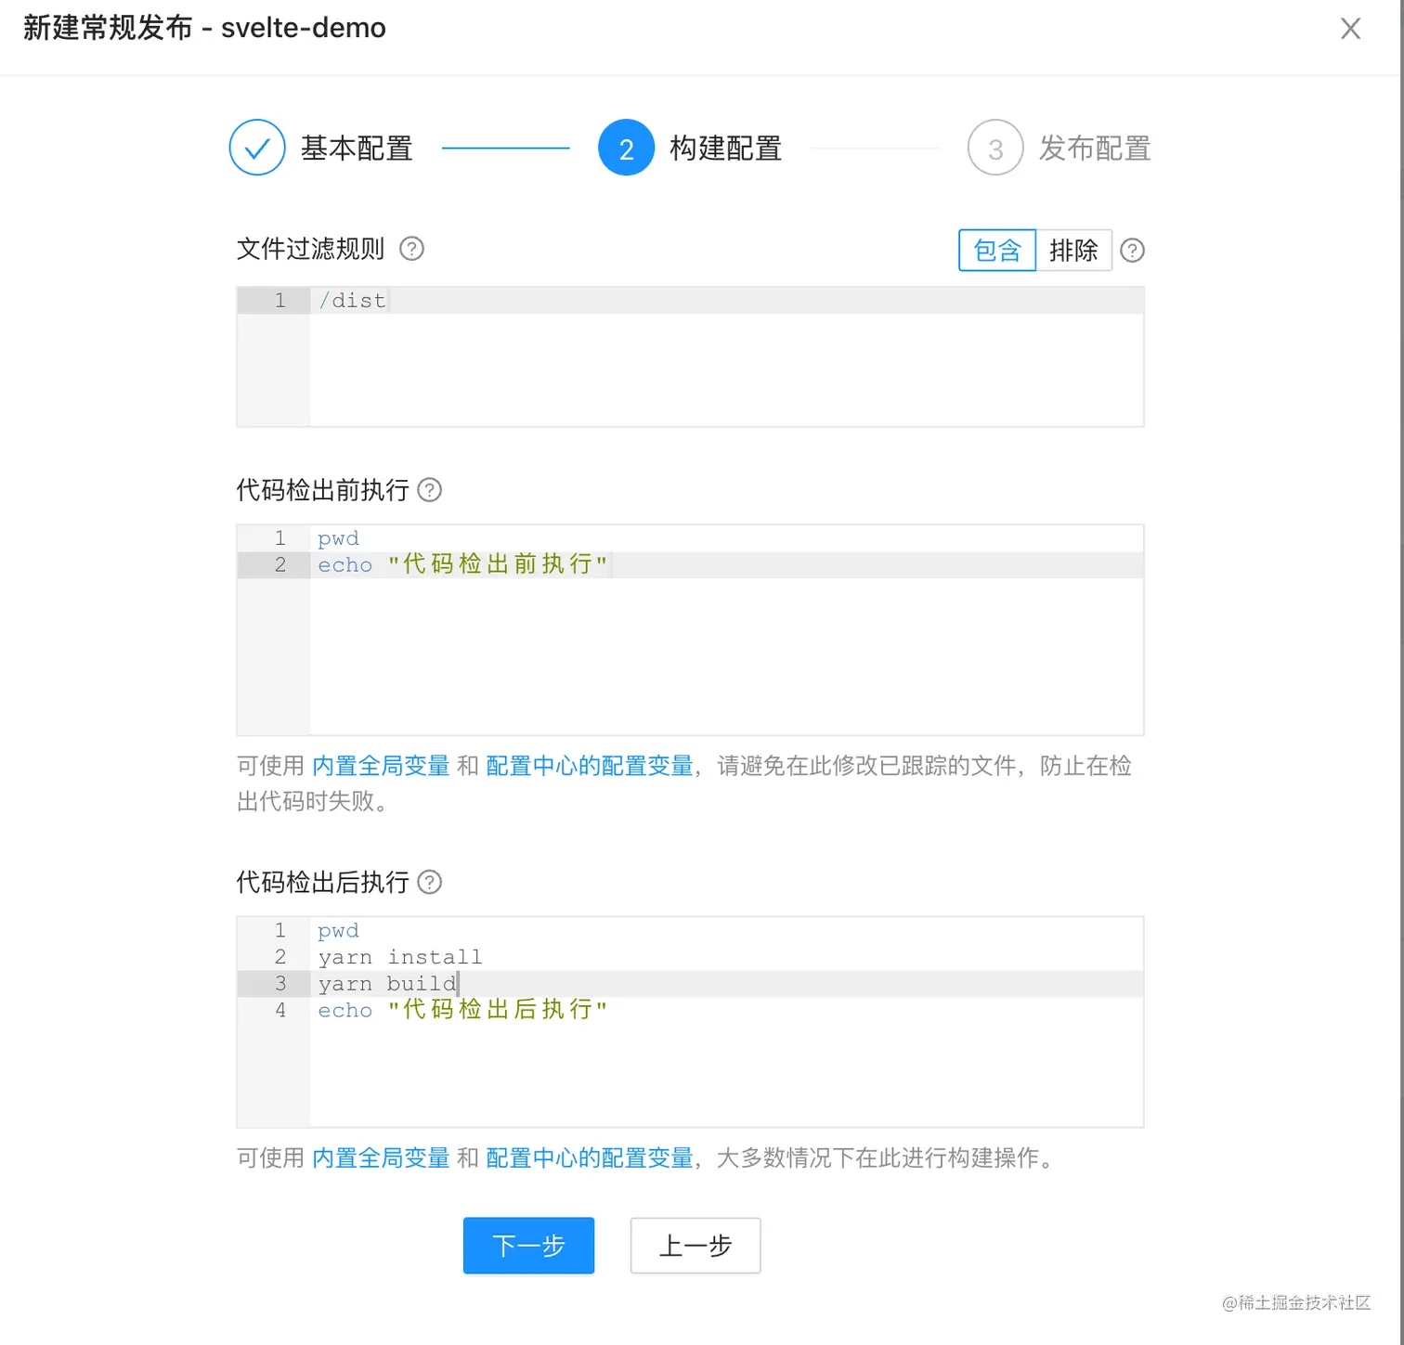1404x1345 pixels.
Task: Open 配置中心的配置变量 link under post-checkout editor
Action: (x=590, y=1157)
